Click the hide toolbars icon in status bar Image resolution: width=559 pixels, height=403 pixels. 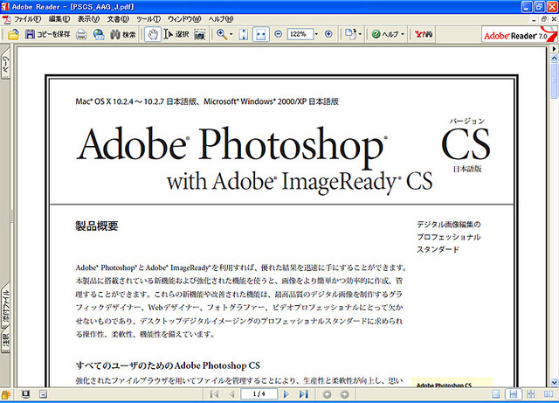pos(43,394)
